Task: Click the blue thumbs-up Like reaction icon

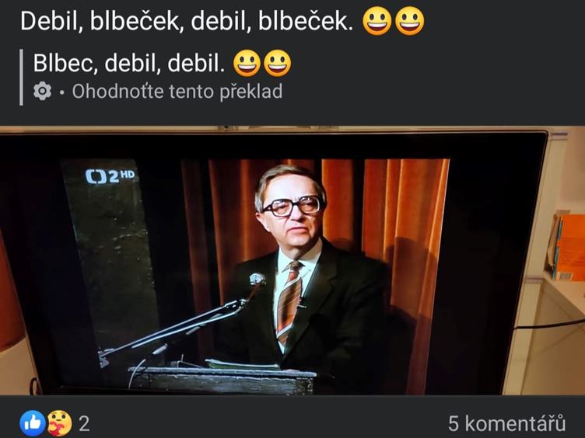Action: click(33, 423)
